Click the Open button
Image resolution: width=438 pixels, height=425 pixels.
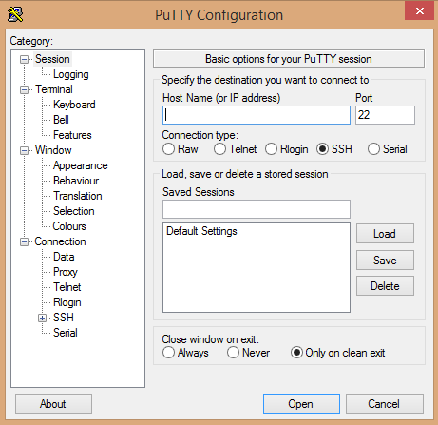301,404
